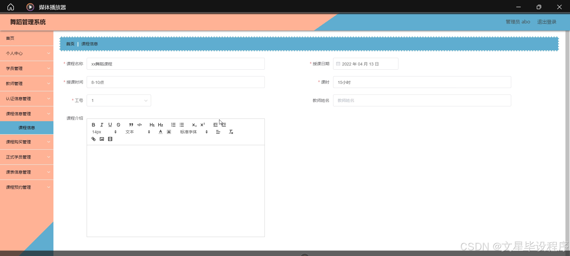Viewport: 570px width, 256px height.
Task: Open the text alignment options
Action: [x=218, y=132]
